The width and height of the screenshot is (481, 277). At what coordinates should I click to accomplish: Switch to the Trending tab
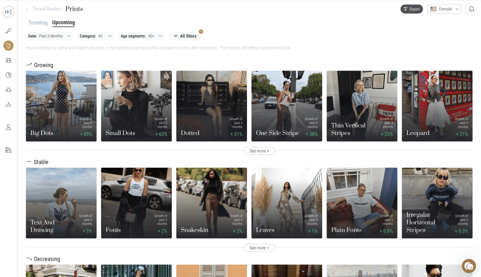click(x=38, y=22)
